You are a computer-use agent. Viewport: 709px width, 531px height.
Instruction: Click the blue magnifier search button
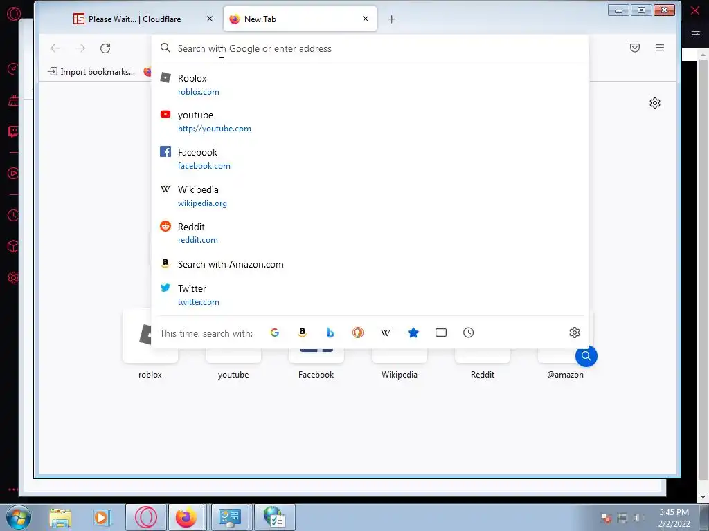(x=586, y=356)
